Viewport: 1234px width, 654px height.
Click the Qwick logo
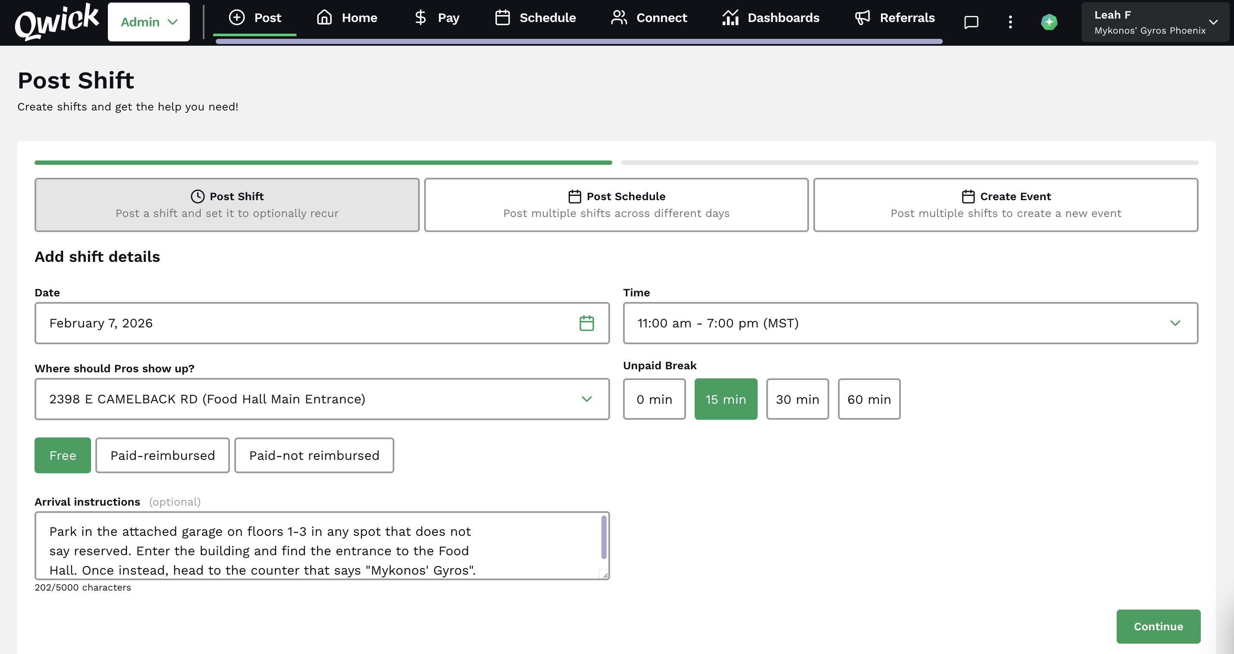click(x=57, y=22)
